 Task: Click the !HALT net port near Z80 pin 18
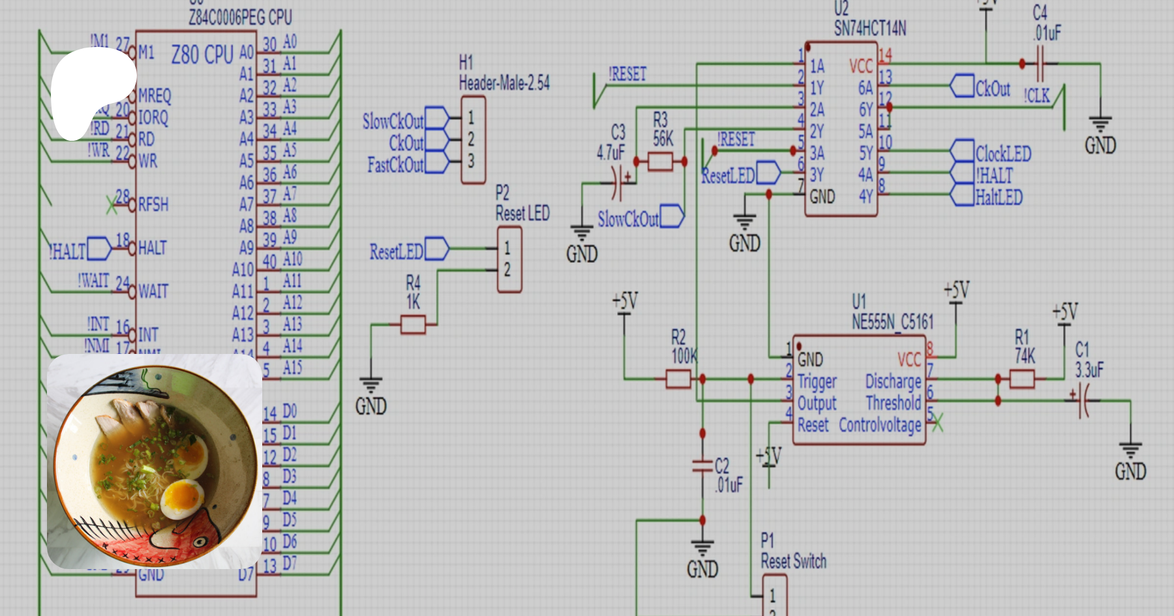pyautogui.click(x=99, y=248)
